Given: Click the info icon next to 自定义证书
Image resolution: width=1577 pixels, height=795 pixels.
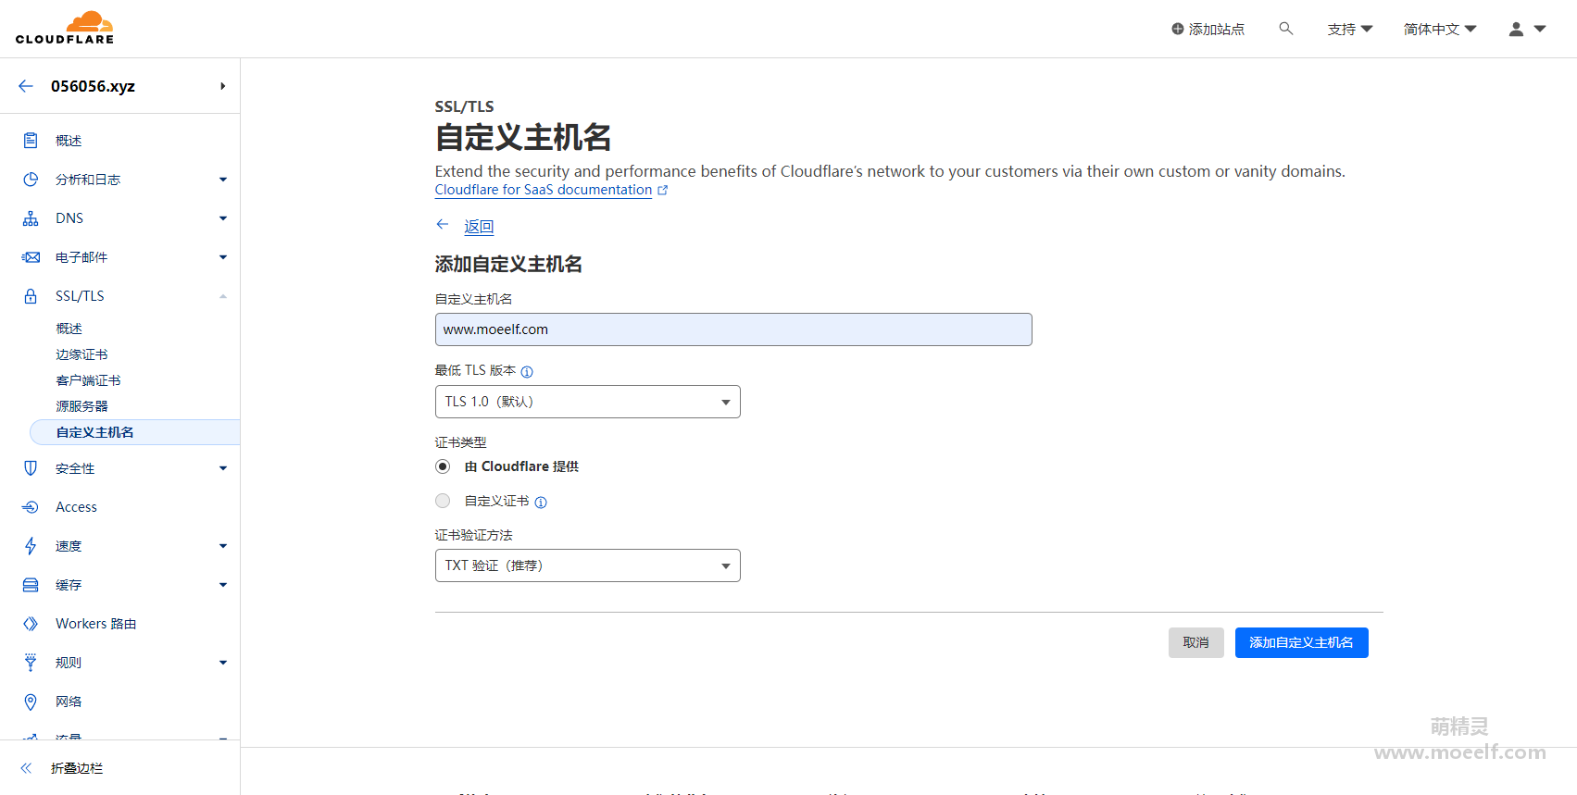Looking at the screenshot, I should pyautogui.click(x=541, y=503).
